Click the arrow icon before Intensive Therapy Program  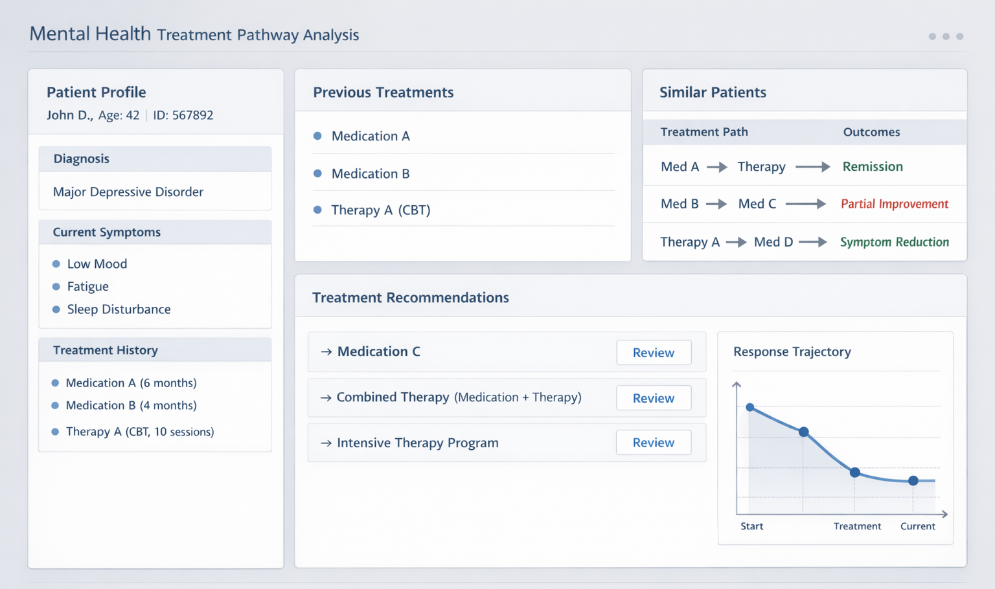click(326, 443)
